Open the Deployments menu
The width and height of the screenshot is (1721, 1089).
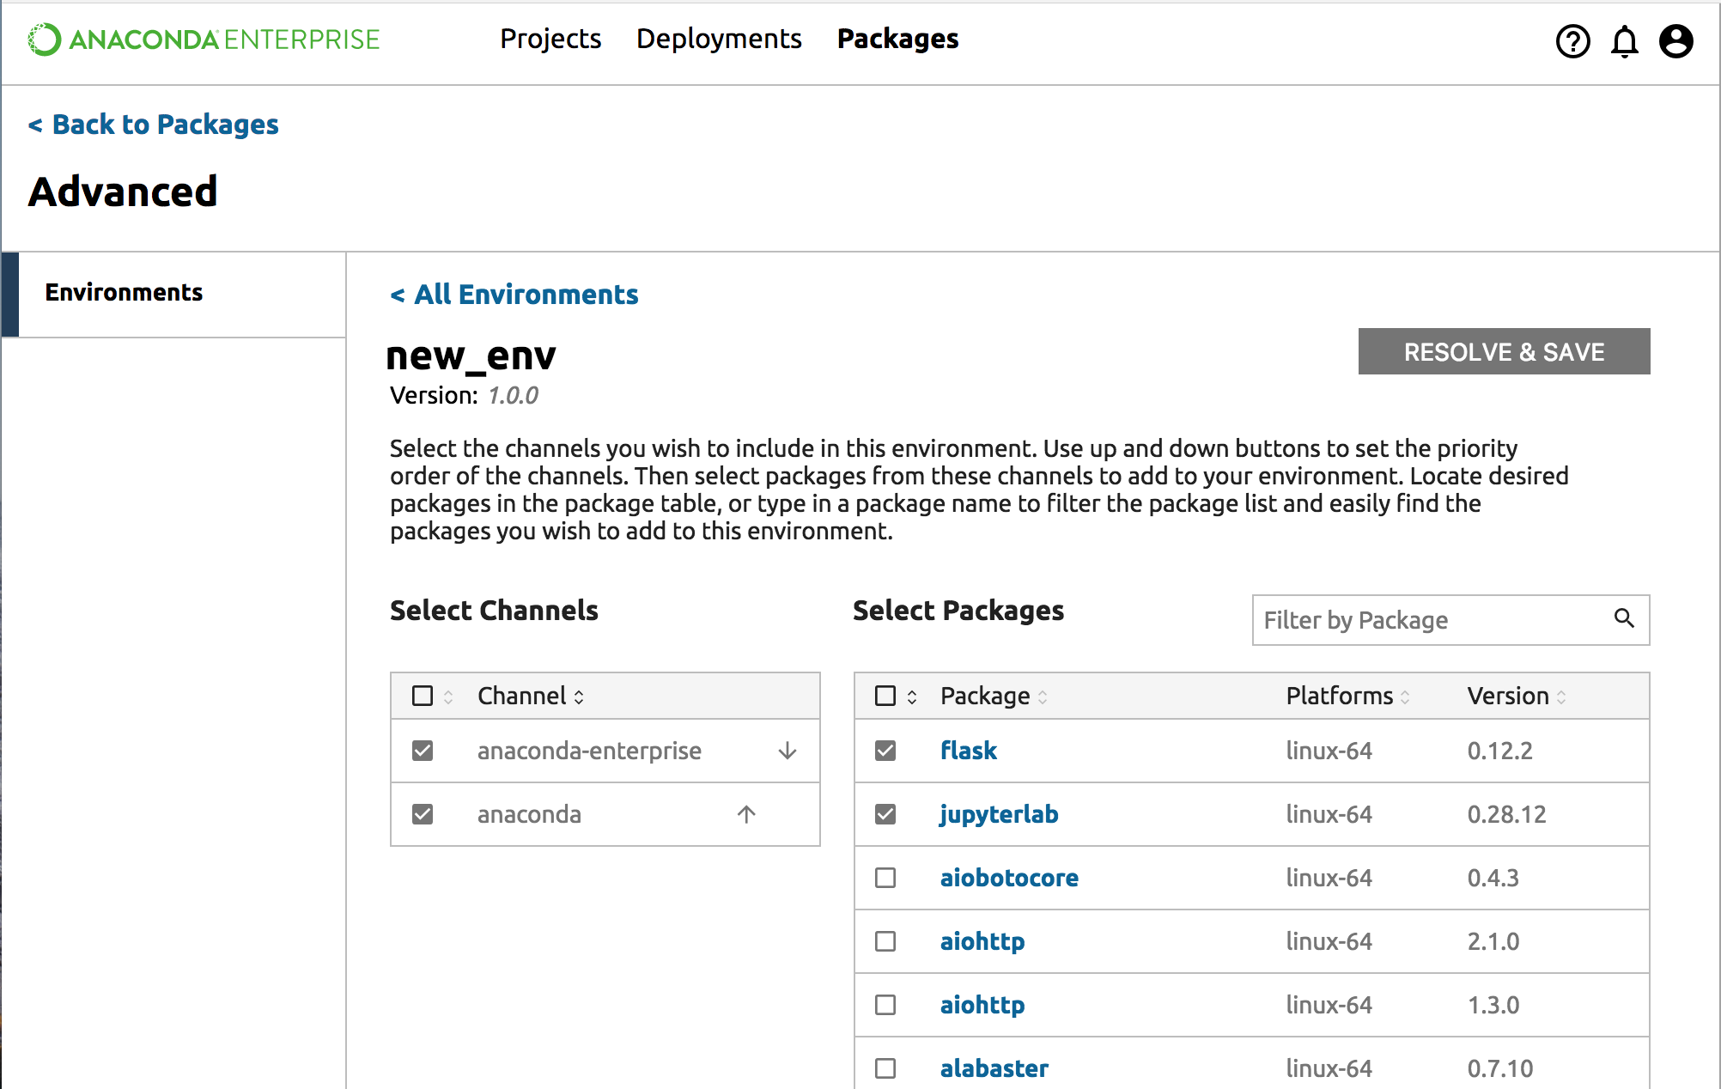coord(719,39)
